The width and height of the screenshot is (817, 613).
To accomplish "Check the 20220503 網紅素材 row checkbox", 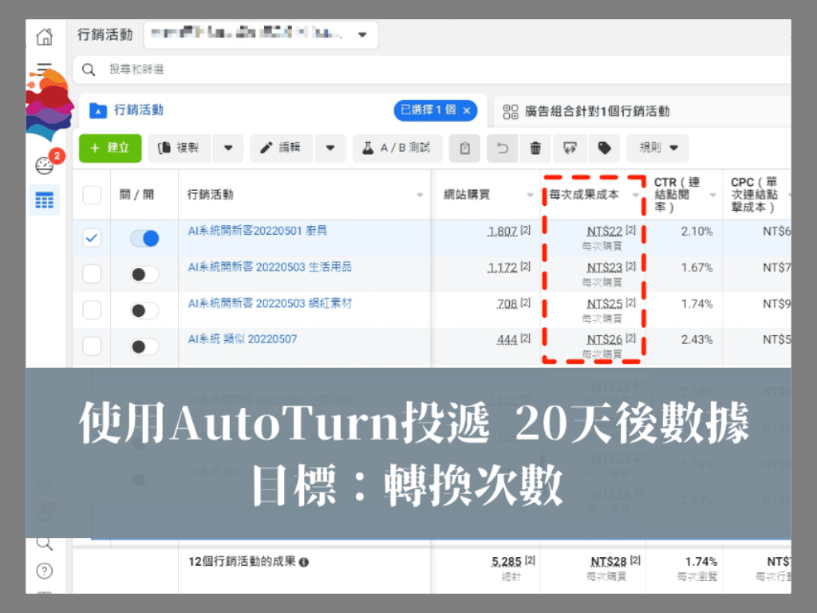I will coord(92,310).
